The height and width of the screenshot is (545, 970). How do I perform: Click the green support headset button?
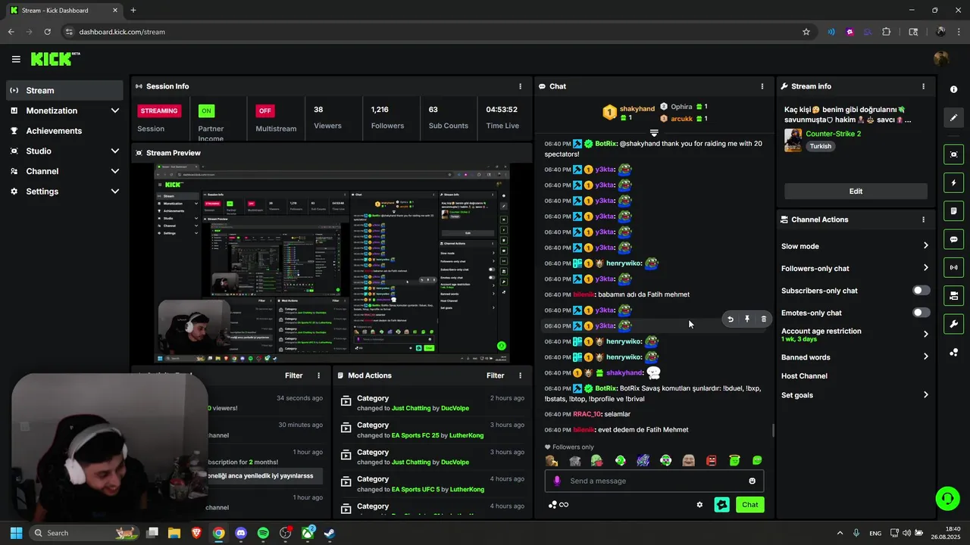(x=947, y=498)
